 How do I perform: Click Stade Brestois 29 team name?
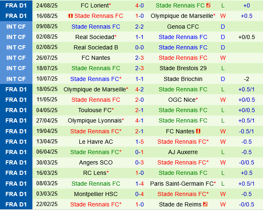(183, 68)
